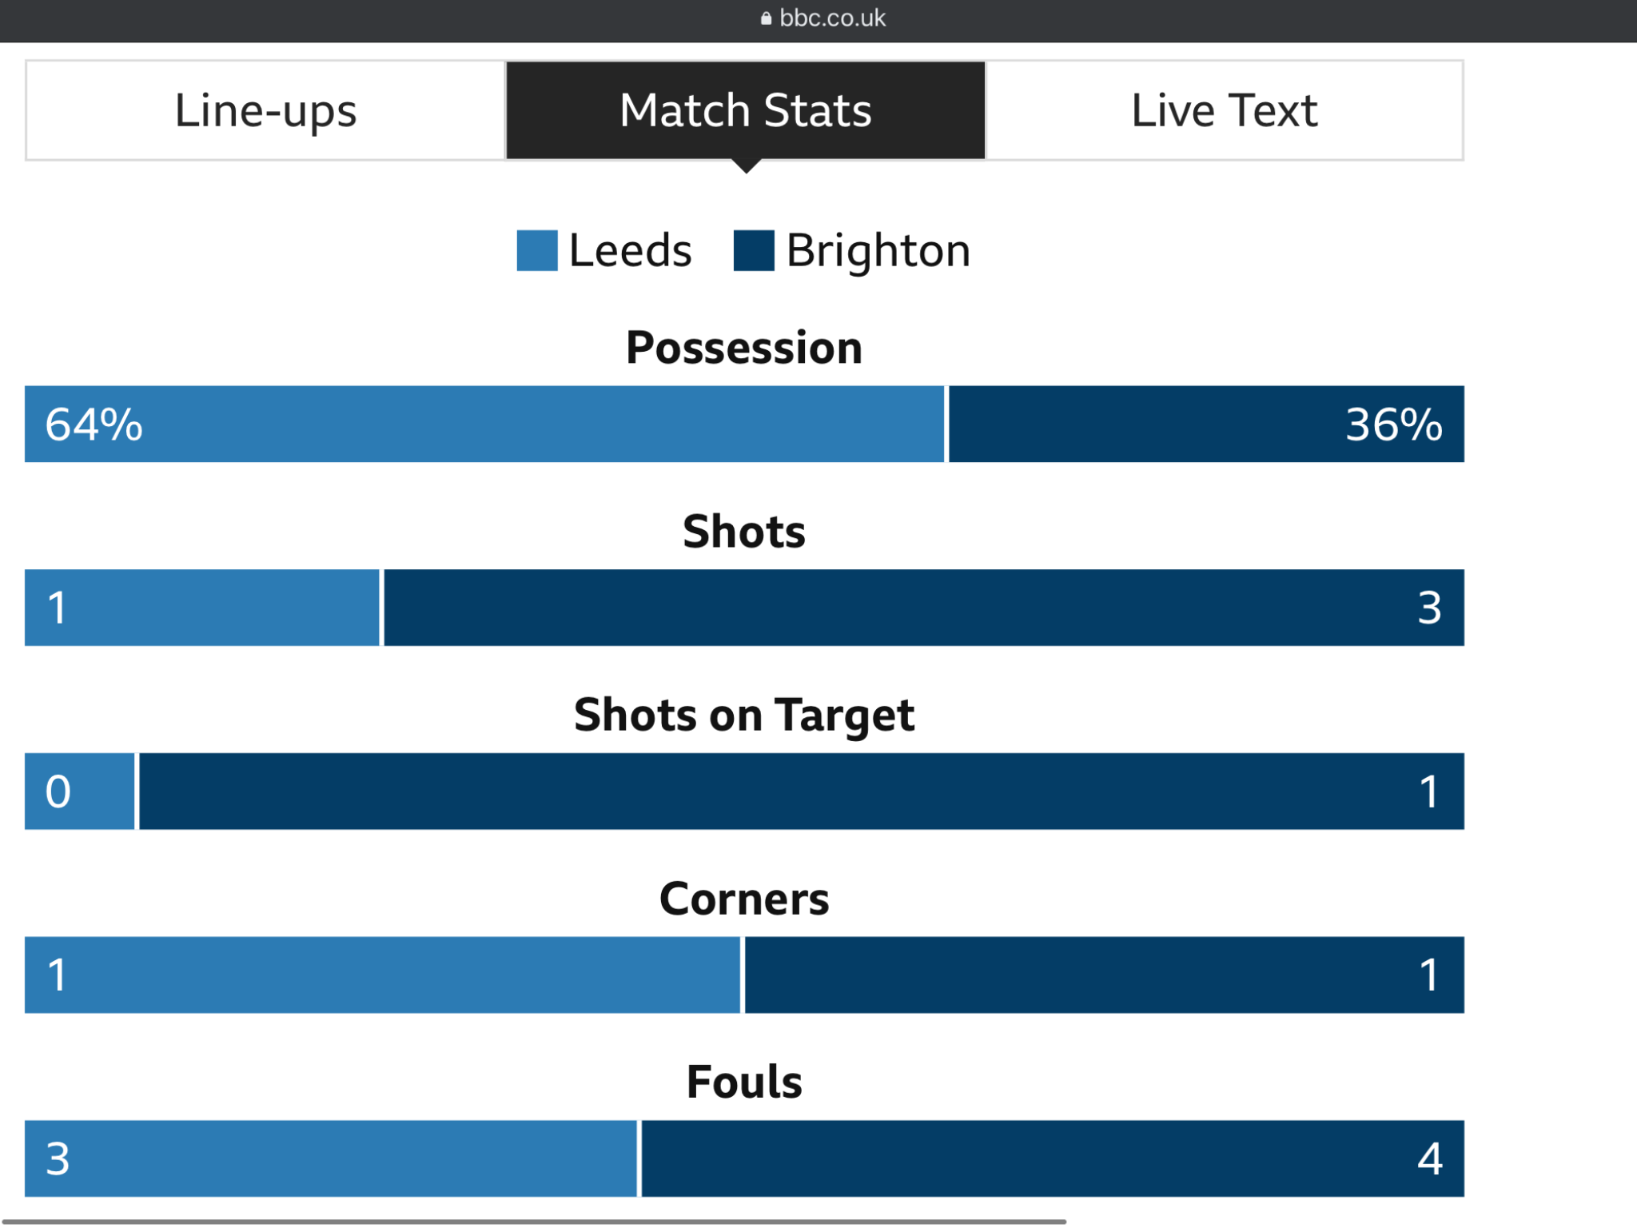The height and width of the screenshot is (1228, 1637).
Task: Click the Brighton Shots bar showing 3
Action: pyautogui.click(x=924, y=608)
